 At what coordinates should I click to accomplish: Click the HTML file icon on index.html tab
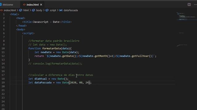(x=24, y=5)
